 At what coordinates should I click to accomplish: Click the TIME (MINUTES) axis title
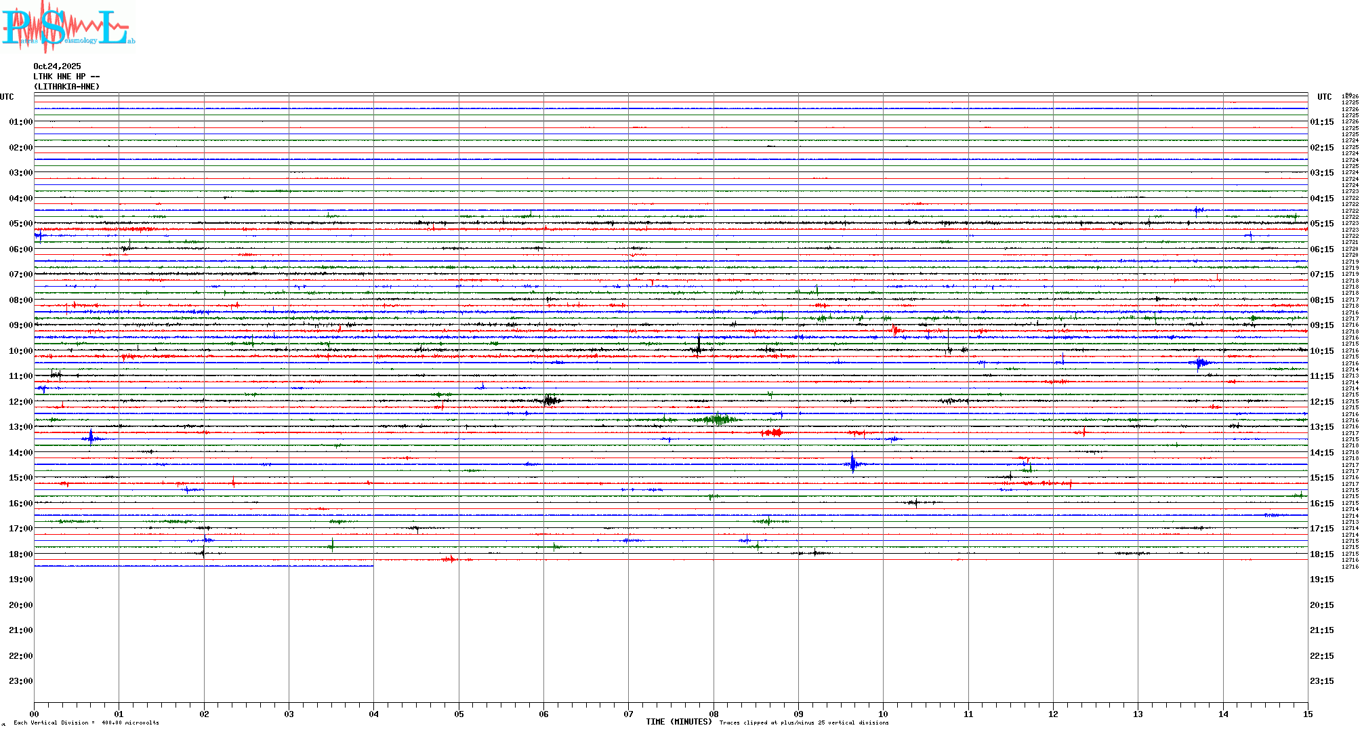click(x=678, y=722)
